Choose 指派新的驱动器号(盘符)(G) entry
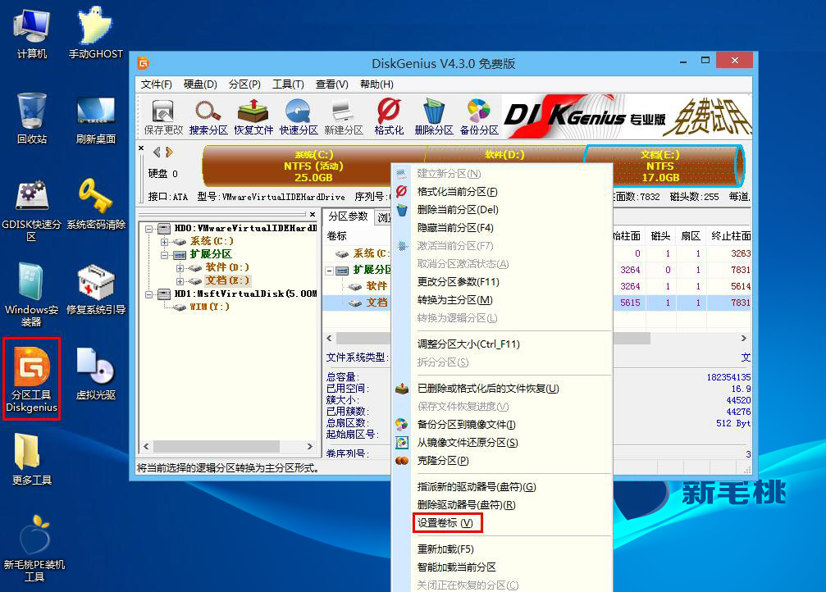 click(501, 487)
